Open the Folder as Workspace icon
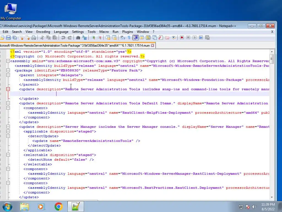The width and height of the screenshot is (282, 212). [167, 38]
